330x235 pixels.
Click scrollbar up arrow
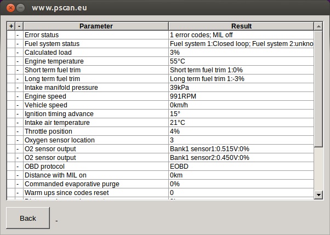[318, 26]
